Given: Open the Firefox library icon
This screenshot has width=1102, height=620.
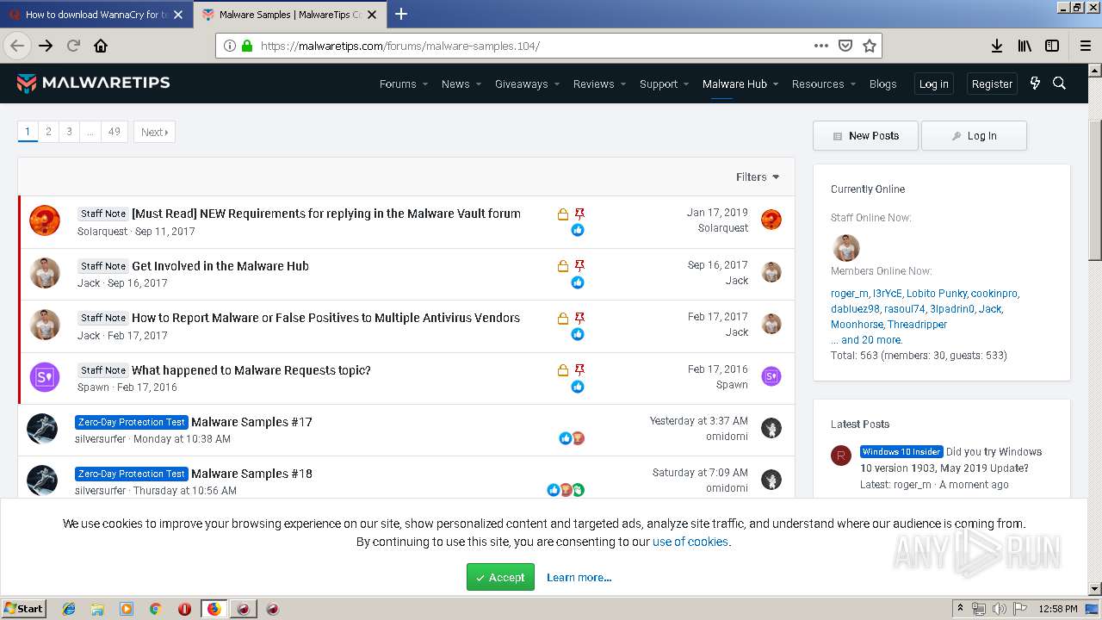Looking at the screenshot, I should (1025, 46).
